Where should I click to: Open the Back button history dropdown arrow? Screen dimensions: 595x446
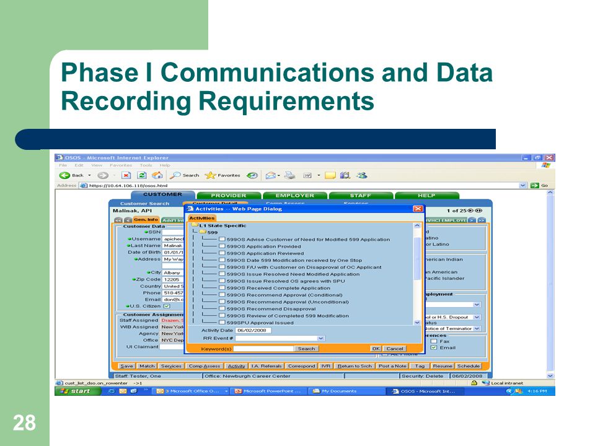click(x=89, y=175)
